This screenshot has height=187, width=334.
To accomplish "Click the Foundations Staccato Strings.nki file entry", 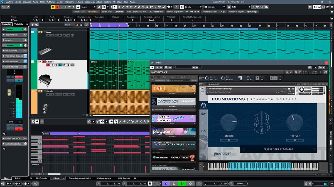I will coord(174,109).
